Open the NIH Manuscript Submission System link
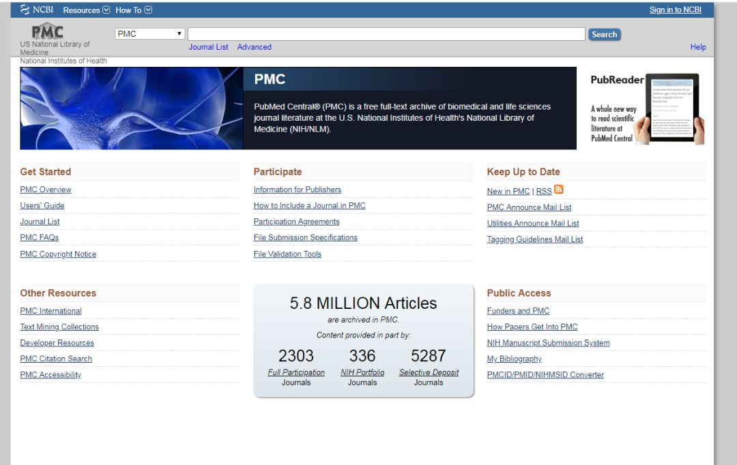Image resolution: width=737 pixels, height=465 pixels. coord(548,343)
